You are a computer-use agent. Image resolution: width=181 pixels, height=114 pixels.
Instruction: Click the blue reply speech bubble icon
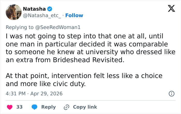35,107
